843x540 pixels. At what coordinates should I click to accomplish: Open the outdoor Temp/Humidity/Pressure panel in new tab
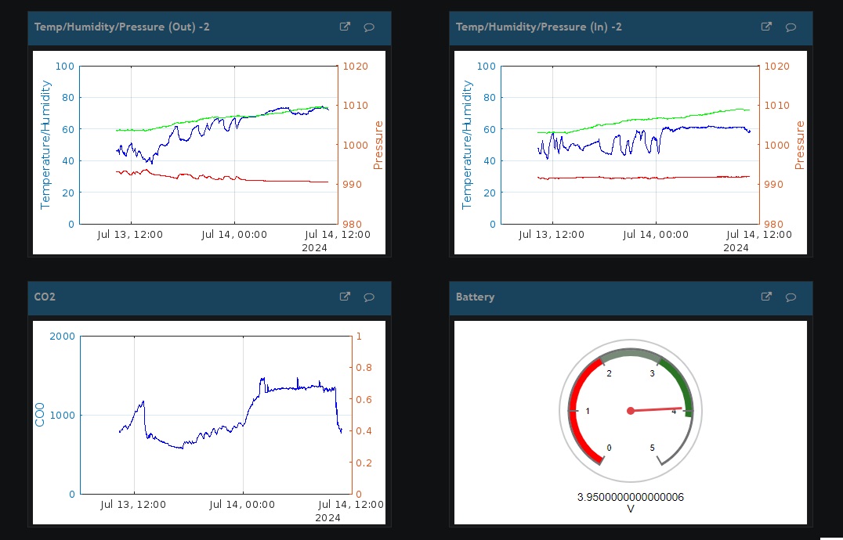[x=345, y=27]
